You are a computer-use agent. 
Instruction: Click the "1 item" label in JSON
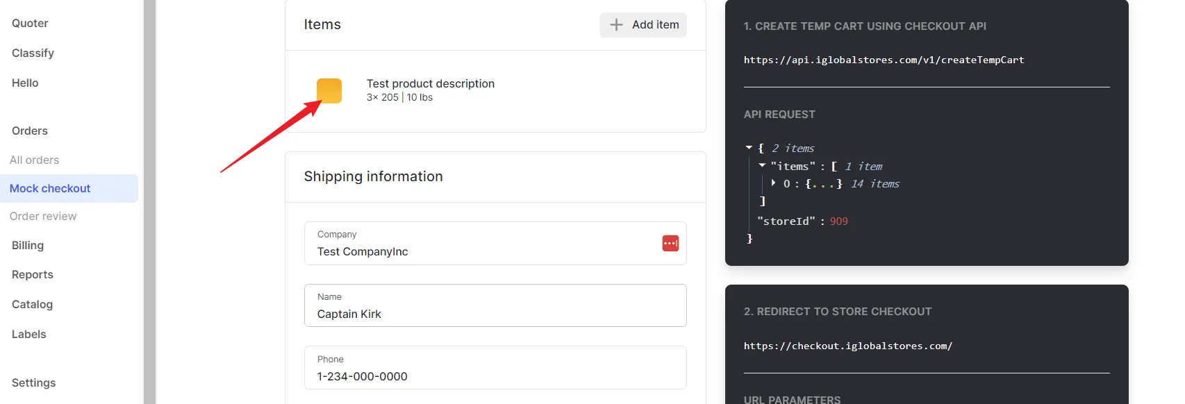coord(863,166)
